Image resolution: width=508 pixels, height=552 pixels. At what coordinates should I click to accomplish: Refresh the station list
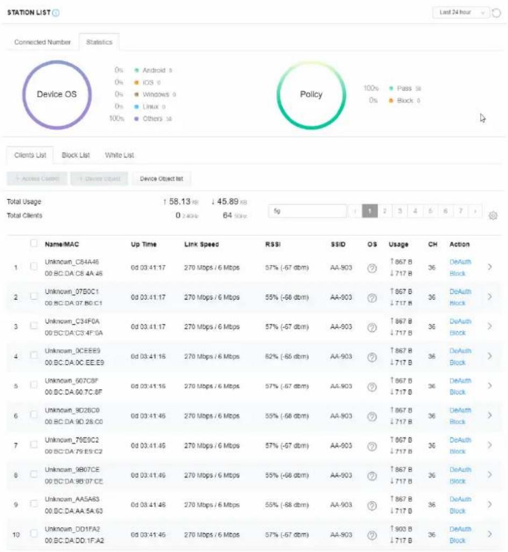[x=496, y=13]
